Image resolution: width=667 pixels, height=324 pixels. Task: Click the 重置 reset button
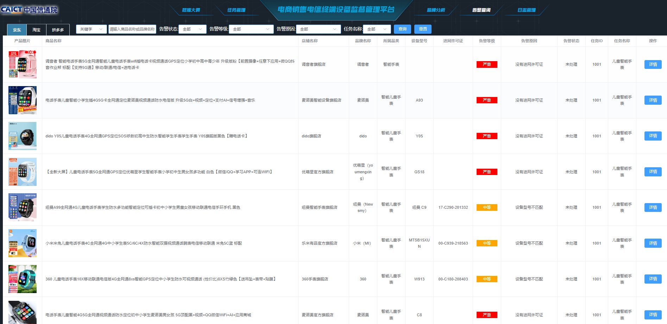(423, 29)
